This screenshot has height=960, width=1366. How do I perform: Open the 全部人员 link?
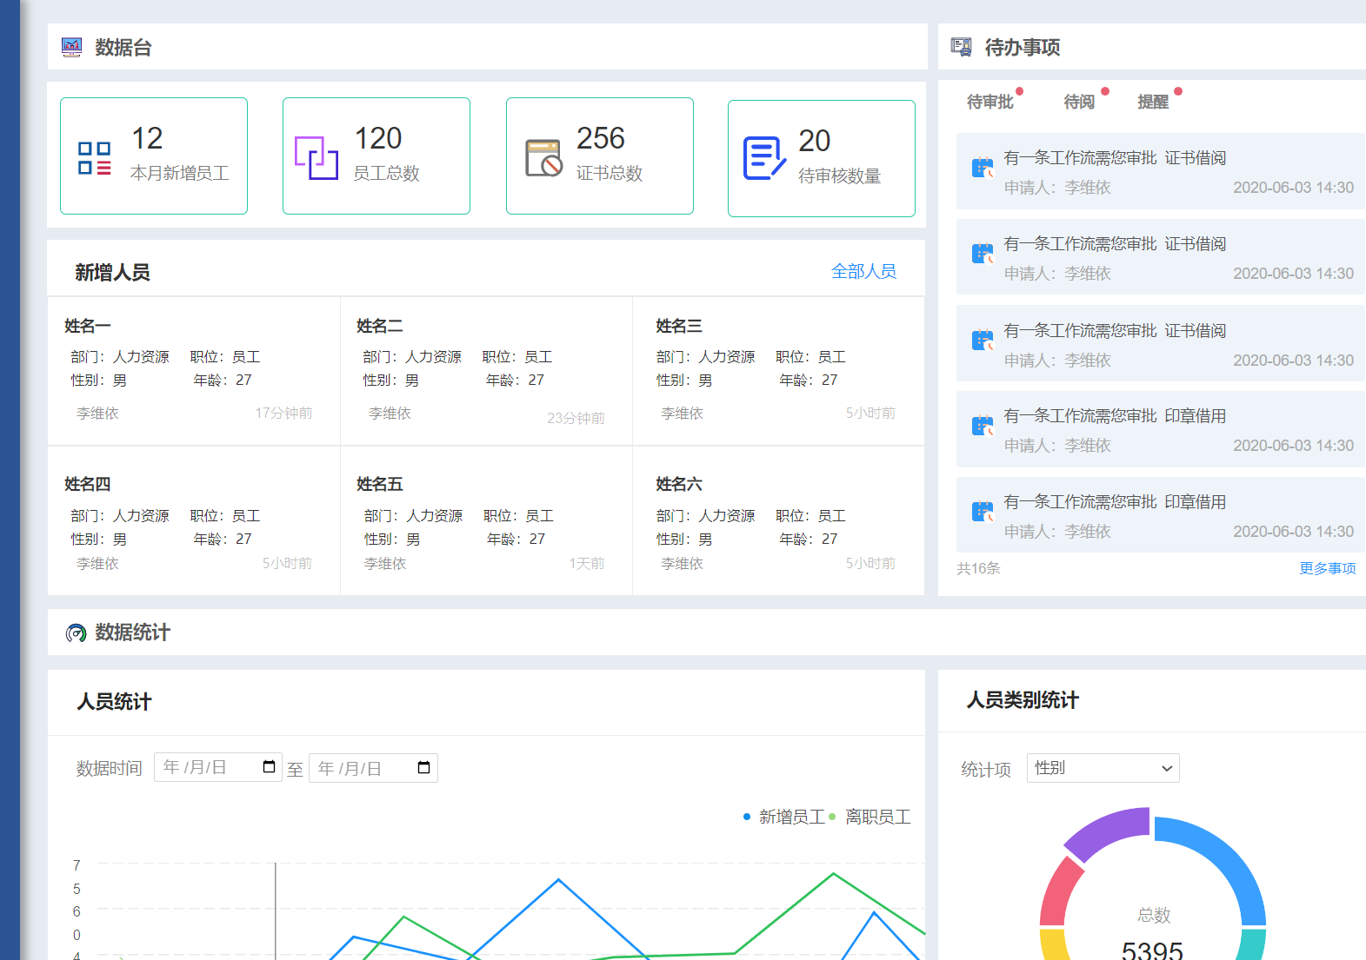click(x=863, y=271)
